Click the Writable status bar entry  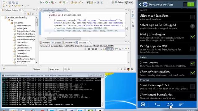[37, 69]
